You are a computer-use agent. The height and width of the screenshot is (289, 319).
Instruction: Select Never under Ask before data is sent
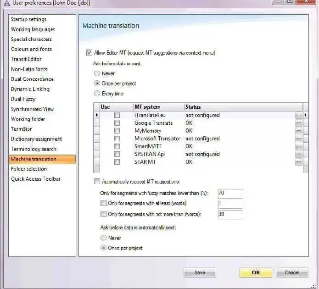(x=97, y=73)
